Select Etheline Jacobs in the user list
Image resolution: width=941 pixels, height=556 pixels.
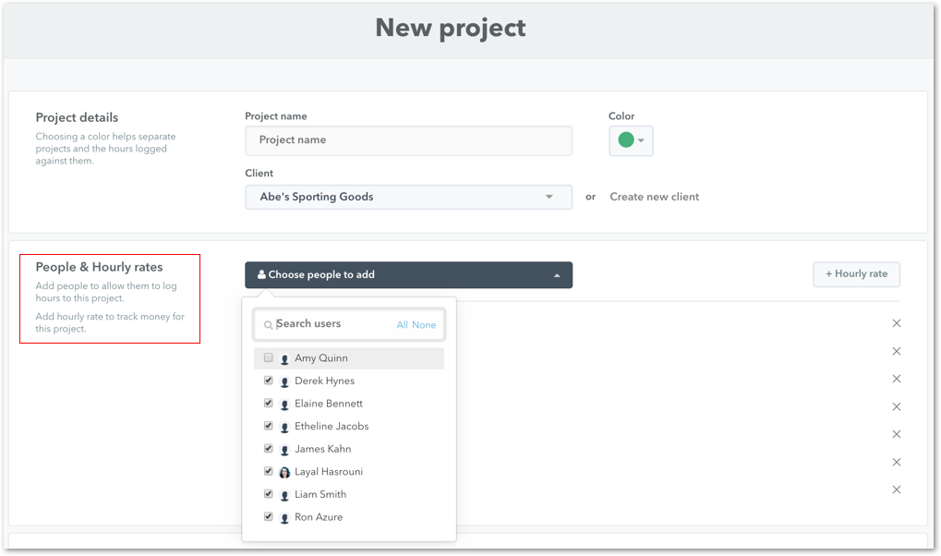[331, 427]
